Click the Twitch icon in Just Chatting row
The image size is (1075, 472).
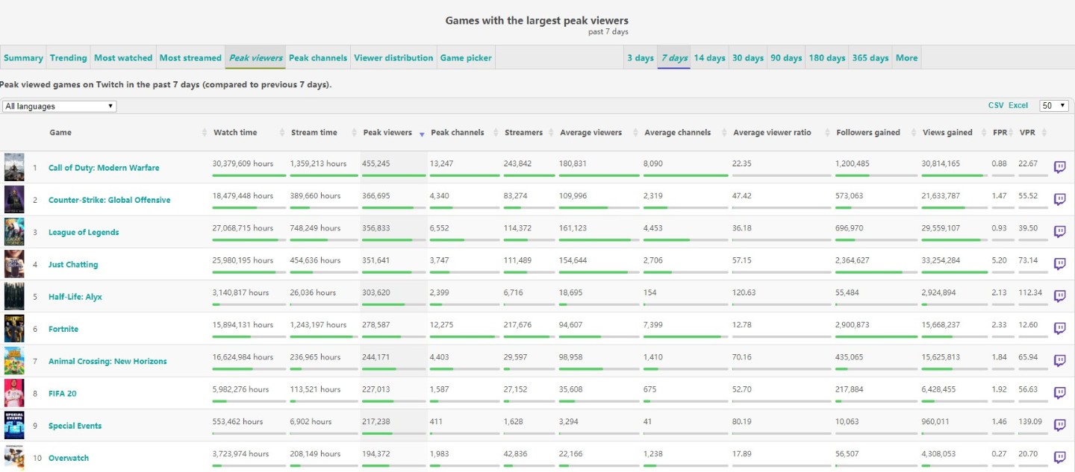coord(1059,264)
